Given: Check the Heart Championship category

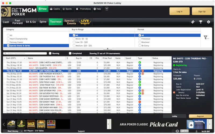Looking at the screenshot, I should click(x=8, y=39).
